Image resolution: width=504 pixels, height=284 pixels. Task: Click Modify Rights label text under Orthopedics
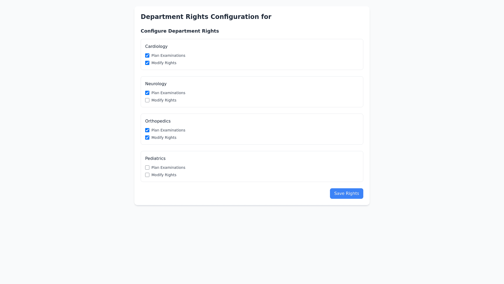[164, 138]
